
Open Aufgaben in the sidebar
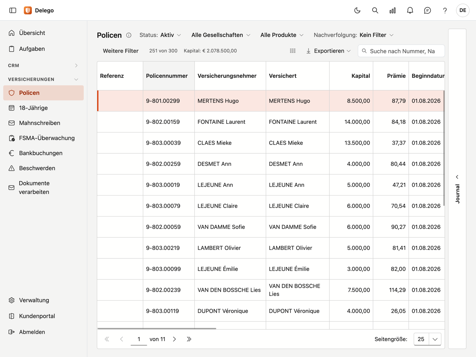pyautogui.click(x=43, y=49)
